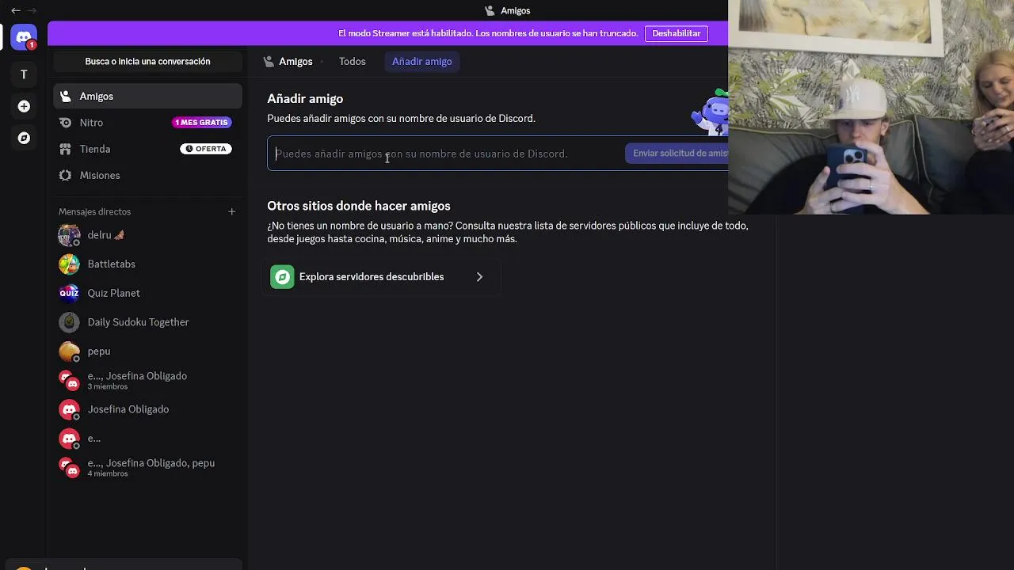The height and width of the screenshot is (570, 1014).
Task: Add a server plus icon
Action: coord(24,106)
